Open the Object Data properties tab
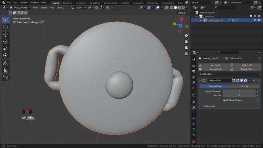The image size is (263, 148). tap(194, 129)
